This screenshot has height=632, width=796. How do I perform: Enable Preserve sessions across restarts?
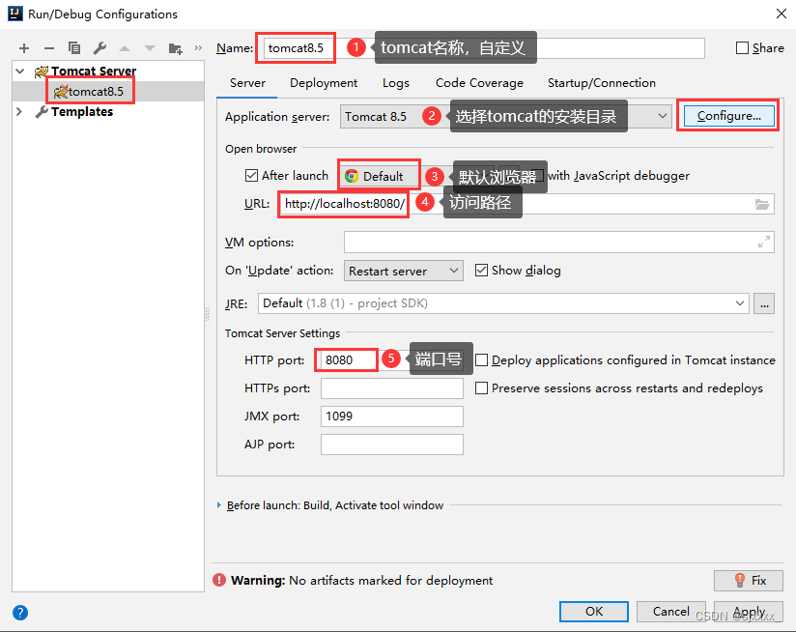click(x=481, y=388)
